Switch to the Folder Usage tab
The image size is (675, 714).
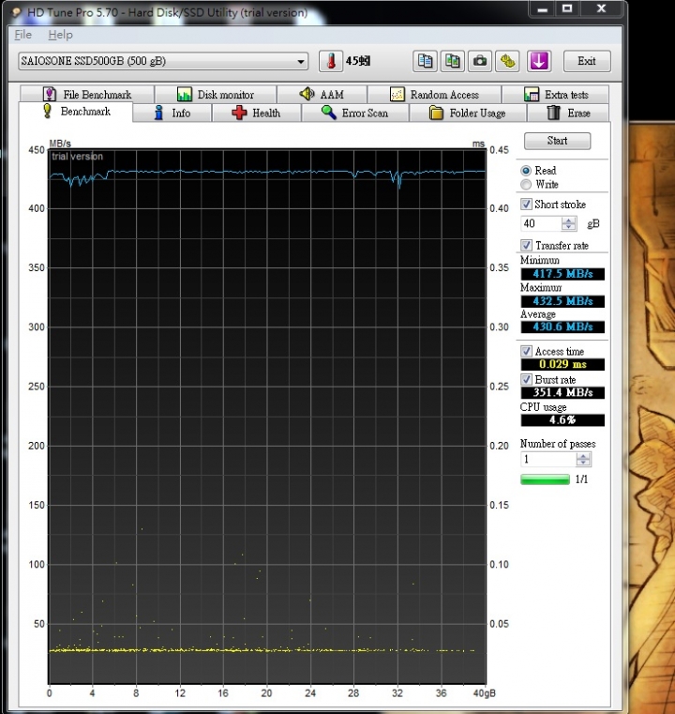tap(468, 113)
